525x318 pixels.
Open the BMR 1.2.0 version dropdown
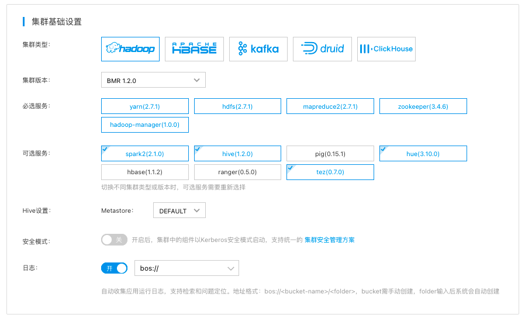153,80
